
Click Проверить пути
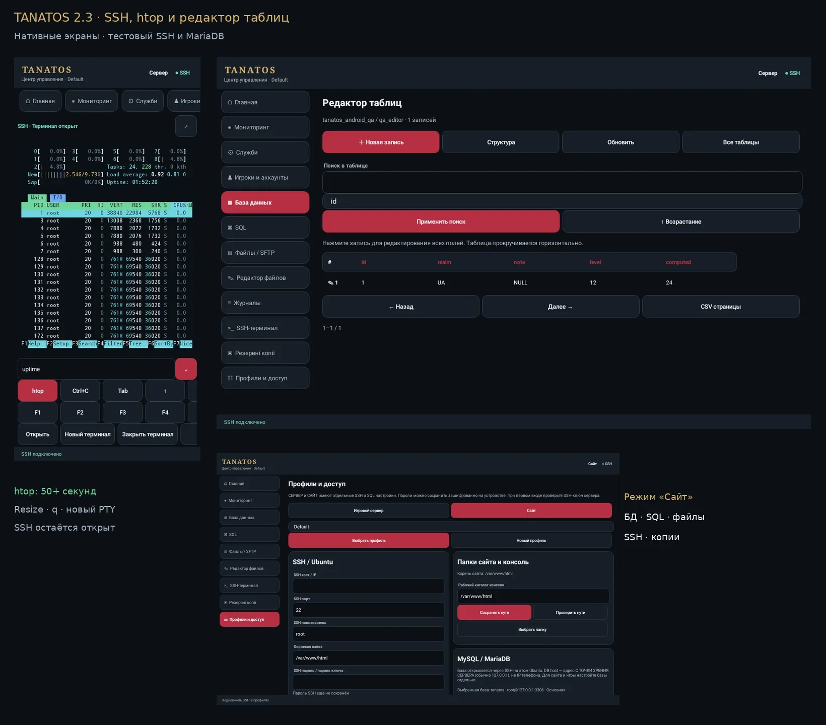(x=570, y=613)
